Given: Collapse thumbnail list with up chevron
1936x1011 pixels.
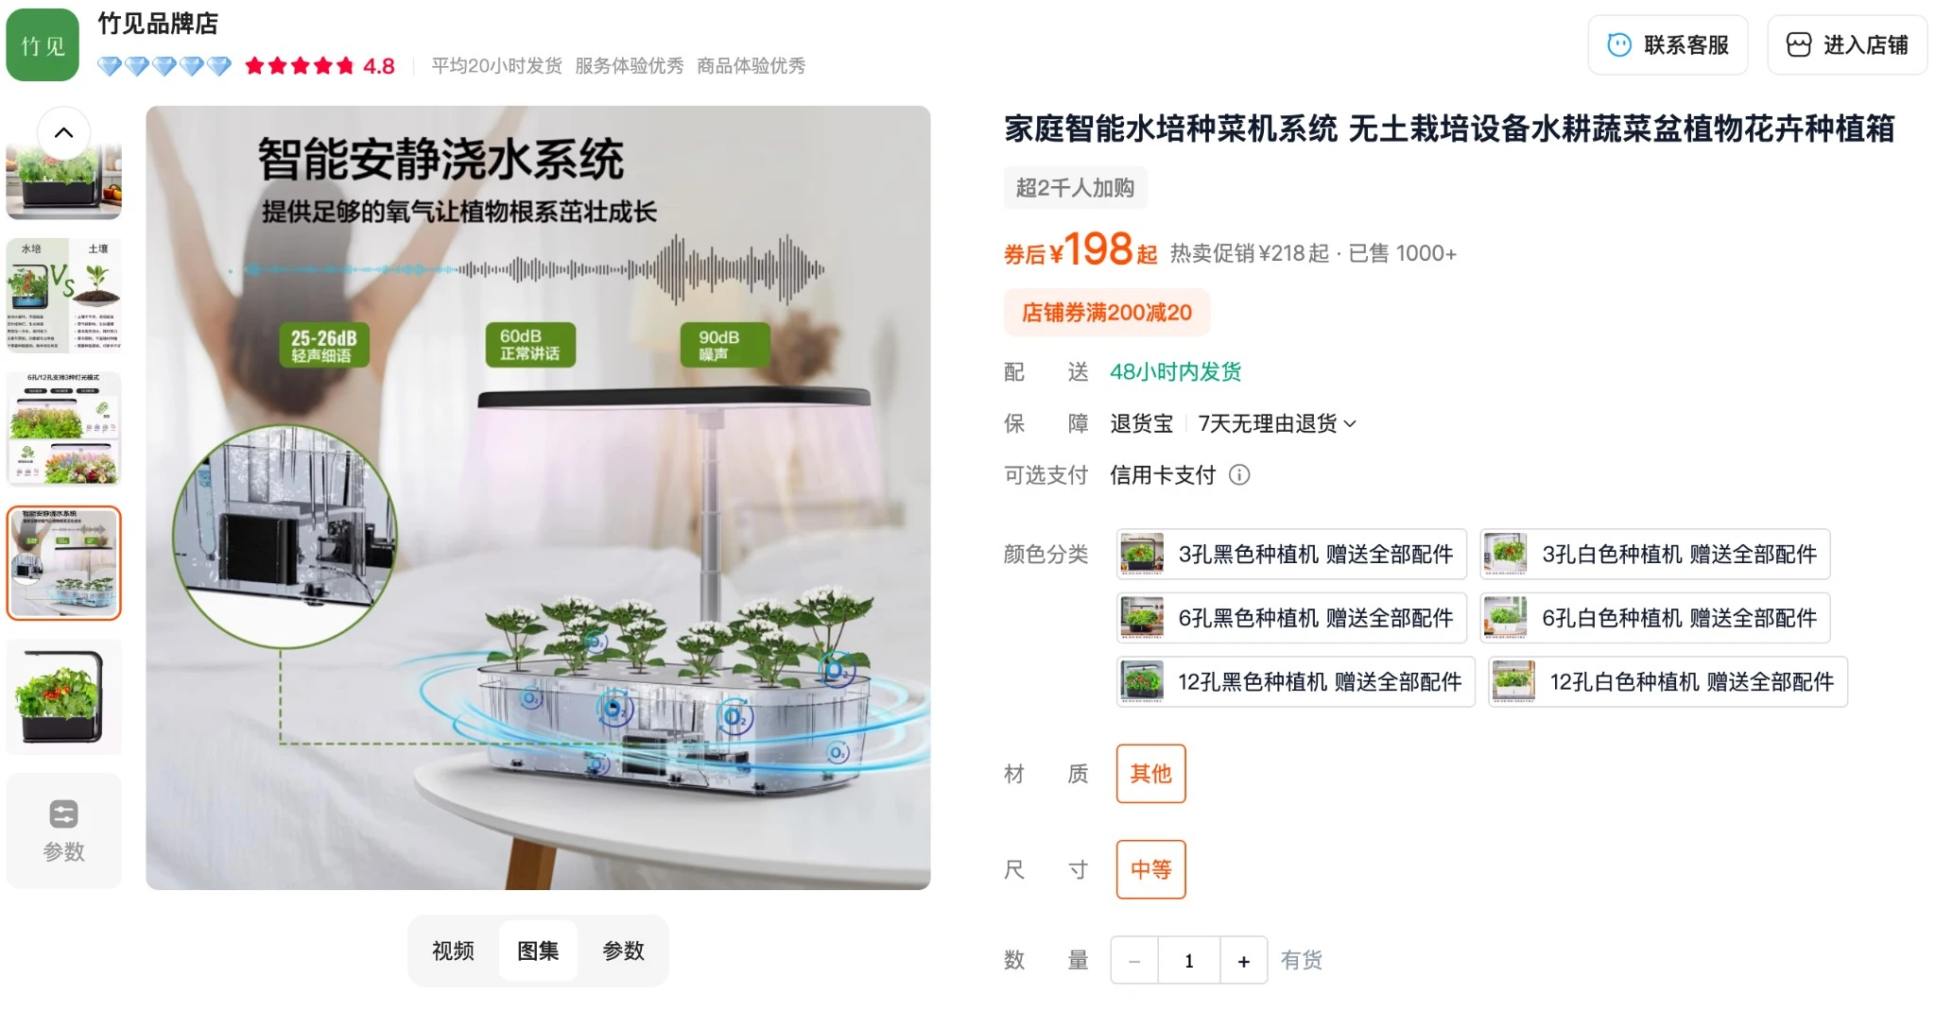Looking at the screenshot, I should (x=63, y=132).
